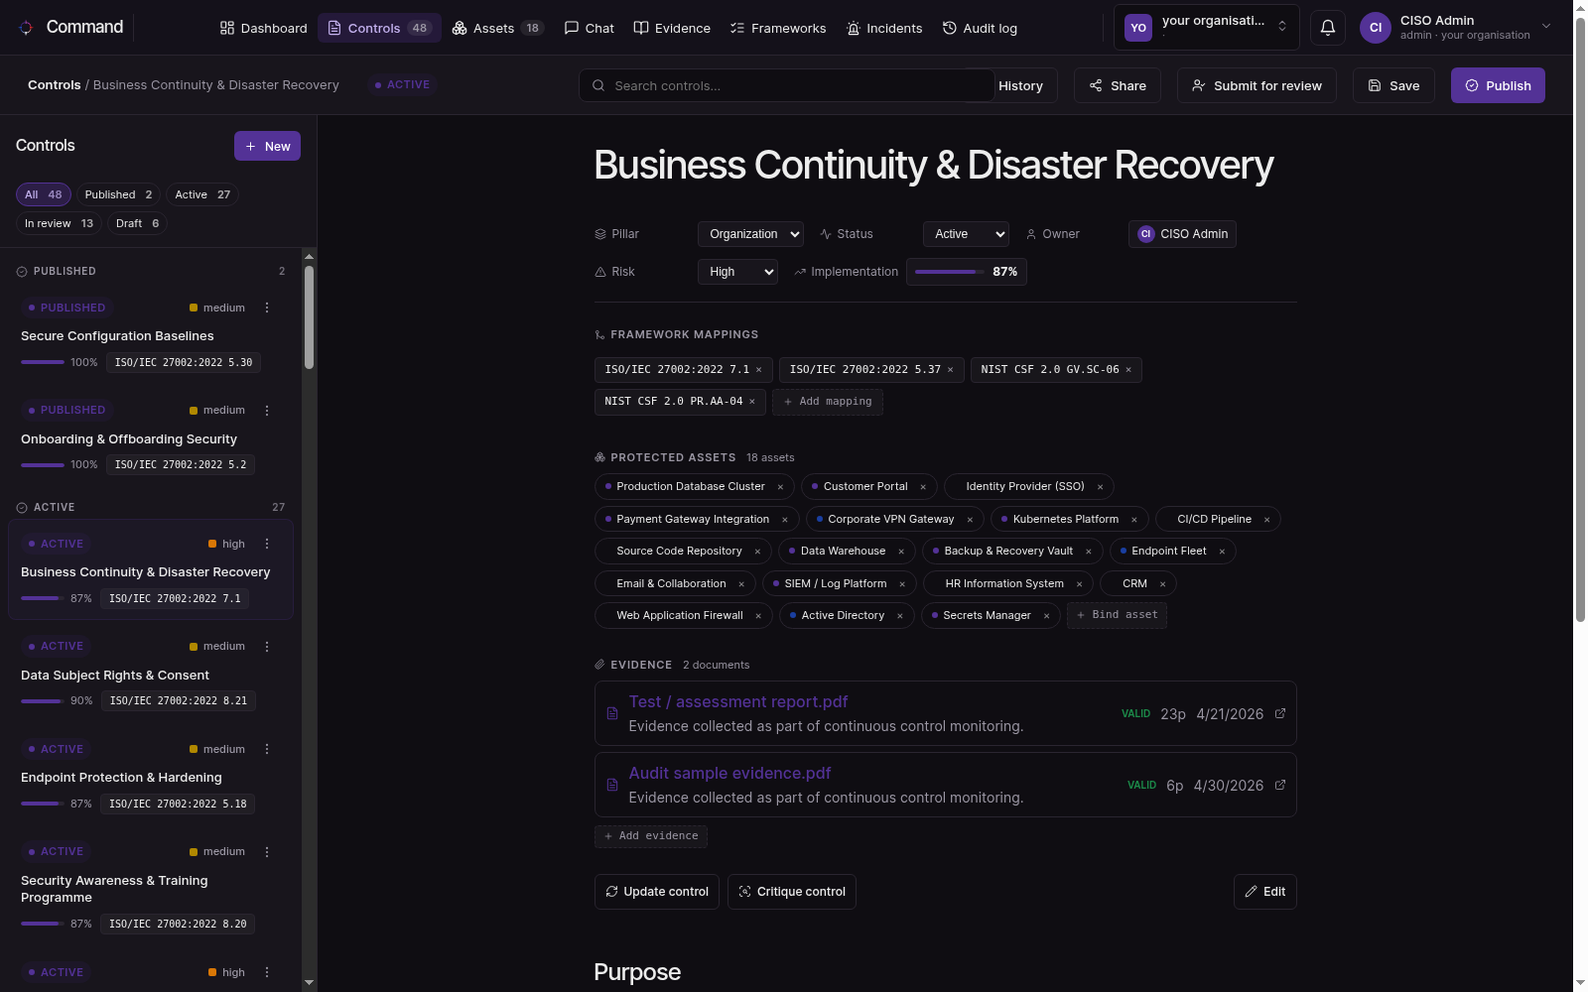1588x992 pixels.
Task: Click the Publish button
Action: 1498,85
